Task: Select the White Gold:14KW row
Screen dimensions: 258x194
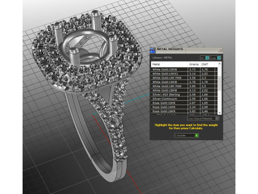Action: pos(184,82)
